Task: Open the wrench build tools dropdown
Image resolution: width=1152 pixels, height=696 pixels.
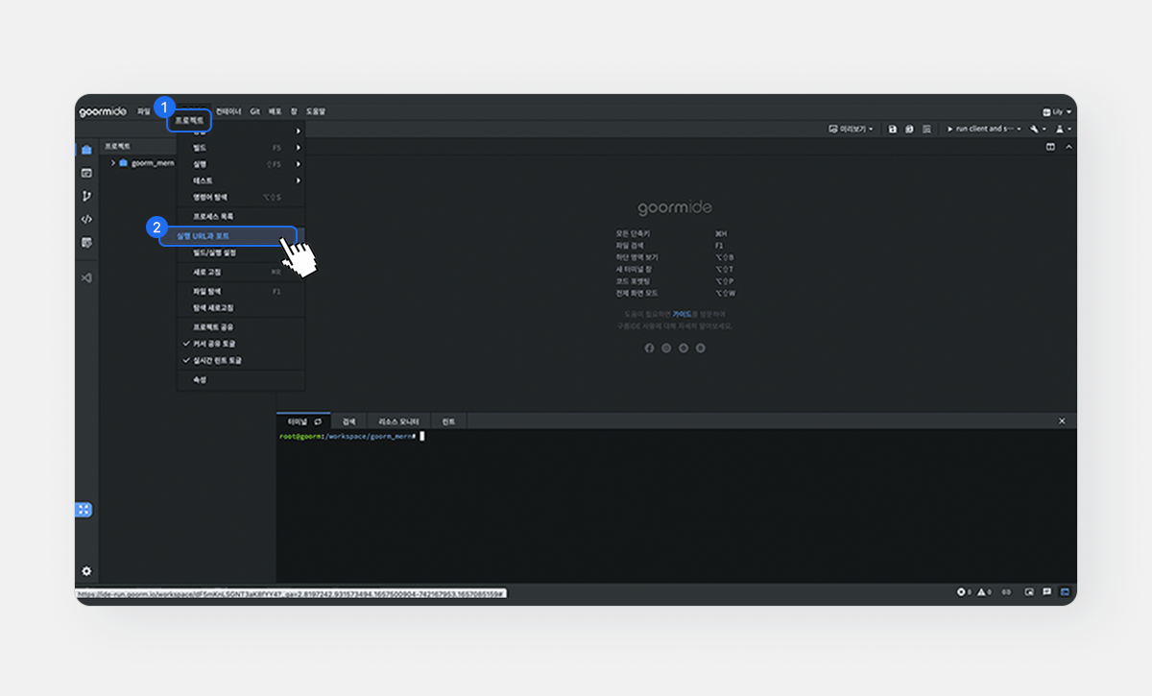Action: pos(1038,129)
